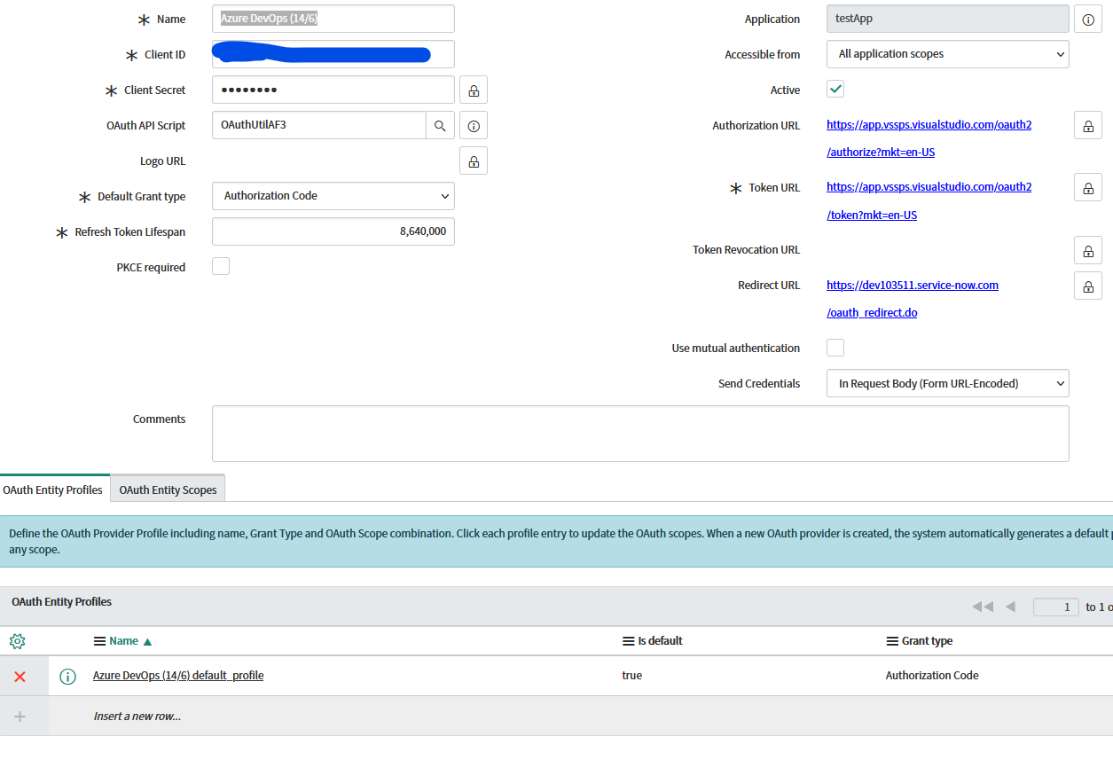Open the Name column options menu icon

(99, 640)
